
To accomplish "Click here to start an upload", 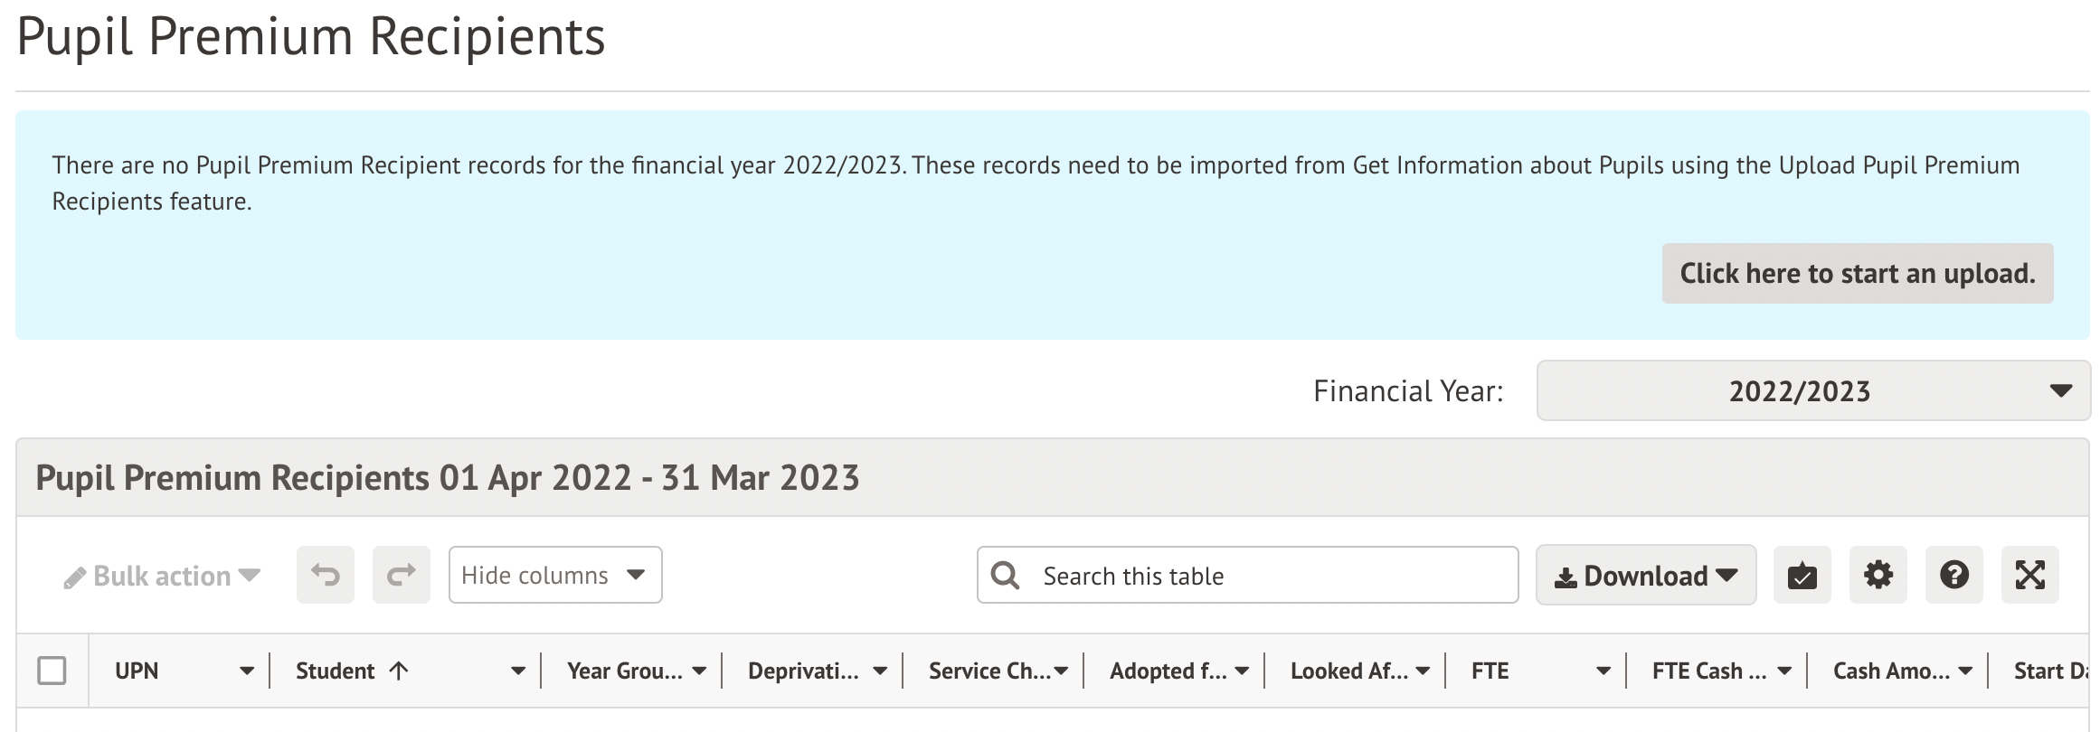I will [x=1857, y=273].
